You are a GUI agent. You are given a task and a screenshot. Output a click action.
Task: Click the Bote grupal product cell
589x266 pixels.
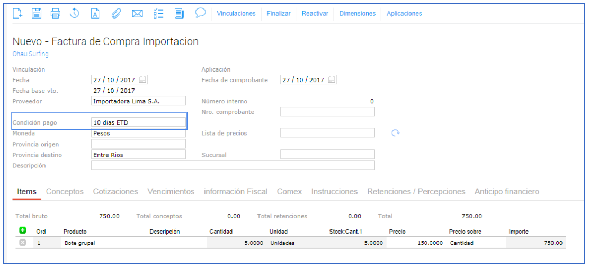coord(104,243)
